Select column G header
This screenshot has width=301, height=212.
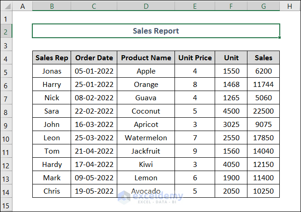pos(263,6)
